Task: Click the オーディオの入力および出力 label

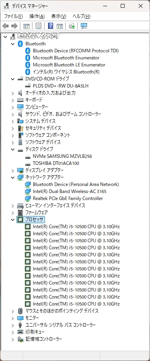Action: [50, 93]
